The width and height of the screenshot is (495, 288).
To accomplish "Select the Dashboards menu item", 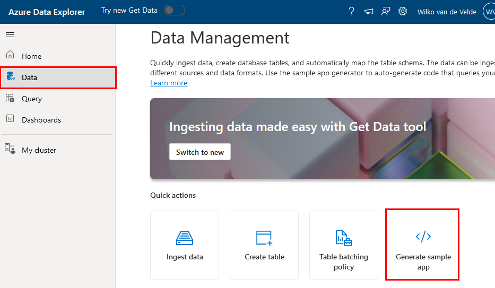I will 41,120.
